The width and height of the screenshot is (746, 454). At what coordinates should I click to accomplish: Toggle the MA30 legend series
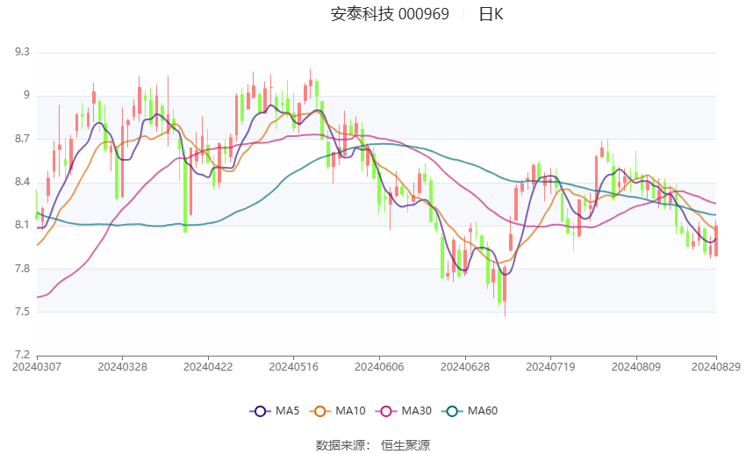tap(404, 411)
